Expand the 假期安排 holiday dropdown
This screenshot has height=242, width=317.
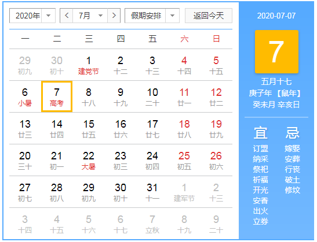tap(152, 16)
